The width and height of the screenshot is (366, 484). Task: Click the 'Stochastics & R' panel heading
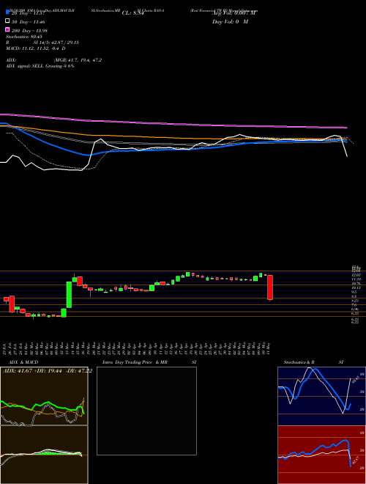pyautogui.click(x=299, y=362)
